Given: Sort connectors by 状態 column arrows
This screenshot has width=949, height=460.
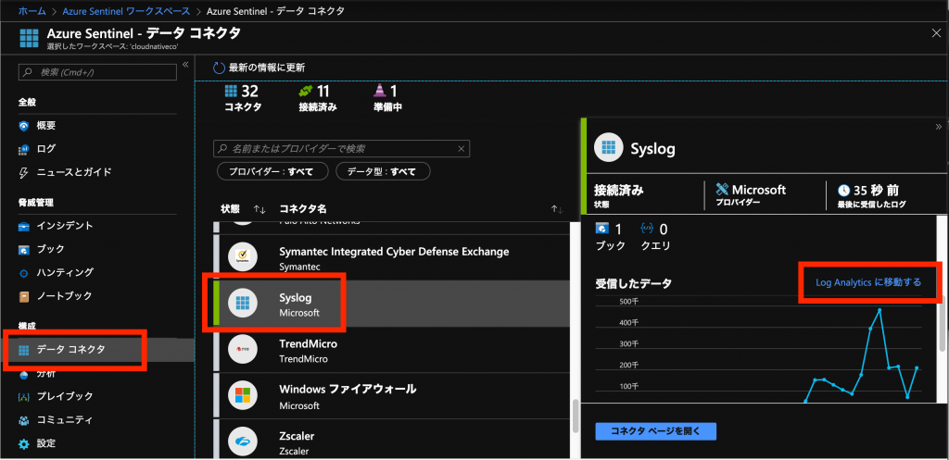Looking at the screenshot, I should 259,209.
